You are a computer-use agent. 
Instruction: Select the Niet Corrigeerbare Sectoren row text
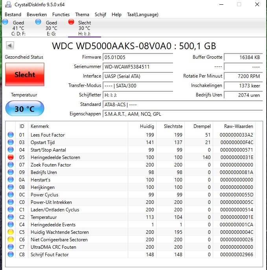[x=59, y=240]
